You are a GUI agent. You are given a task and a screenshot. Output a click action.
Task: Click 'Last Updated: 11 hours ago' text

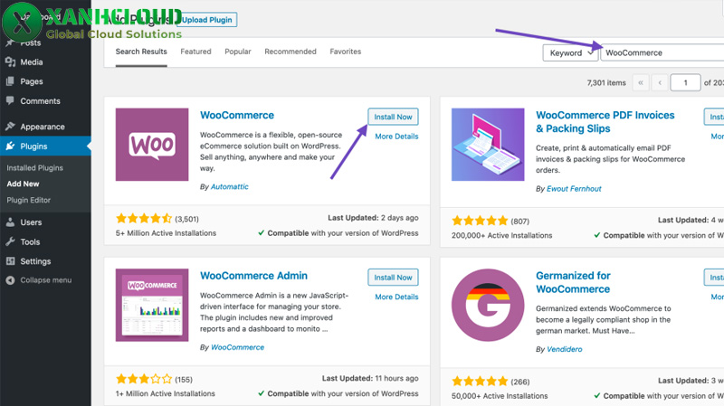370,378
